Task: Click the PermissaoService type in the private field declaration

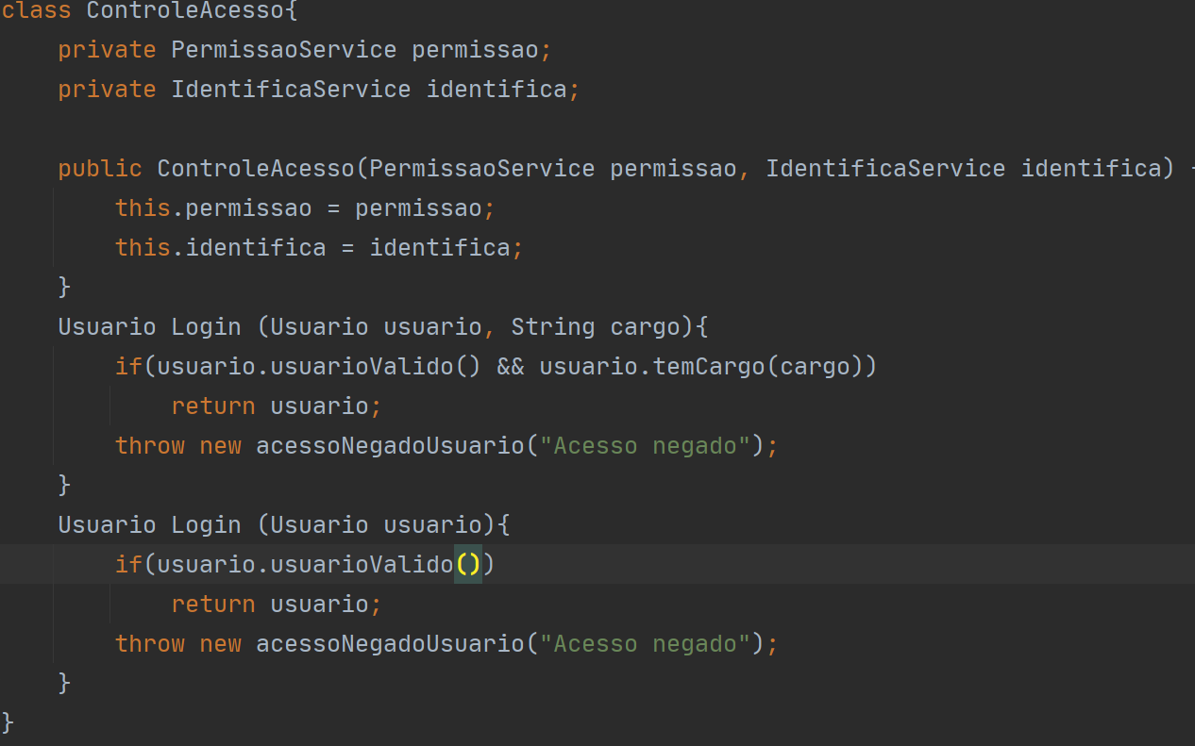Action: tap(283, 49)
